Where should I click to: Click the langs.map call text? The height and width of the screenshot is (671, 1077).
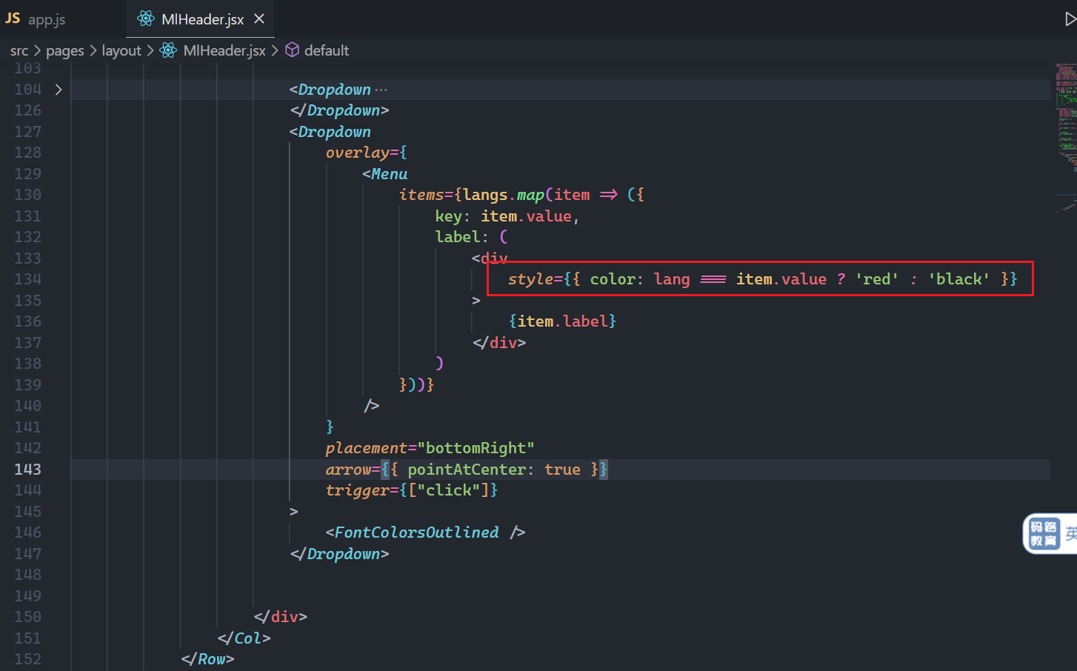[504, 195]
